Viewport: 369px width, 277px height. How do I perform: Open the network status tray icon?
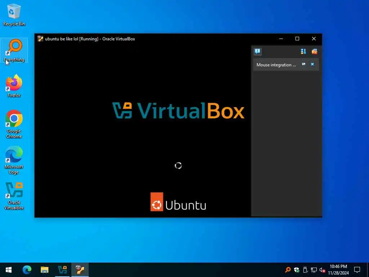pos(314,270)
